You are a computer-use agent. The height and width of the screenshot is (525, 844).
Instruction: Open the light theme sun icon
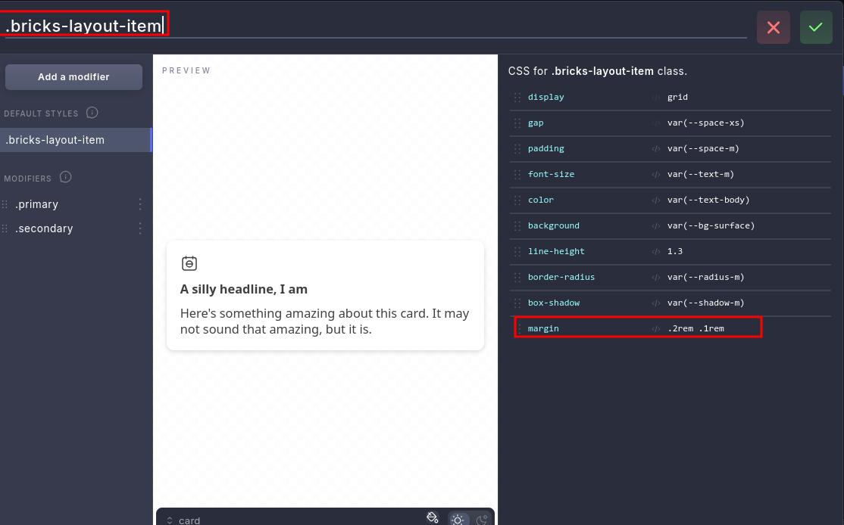point(458,520)
